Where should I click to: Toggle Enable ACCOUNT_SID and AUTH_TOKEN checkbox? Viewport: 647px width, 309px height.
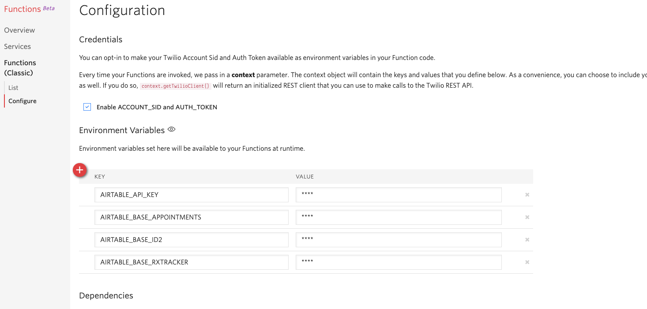tap(87, 107)
